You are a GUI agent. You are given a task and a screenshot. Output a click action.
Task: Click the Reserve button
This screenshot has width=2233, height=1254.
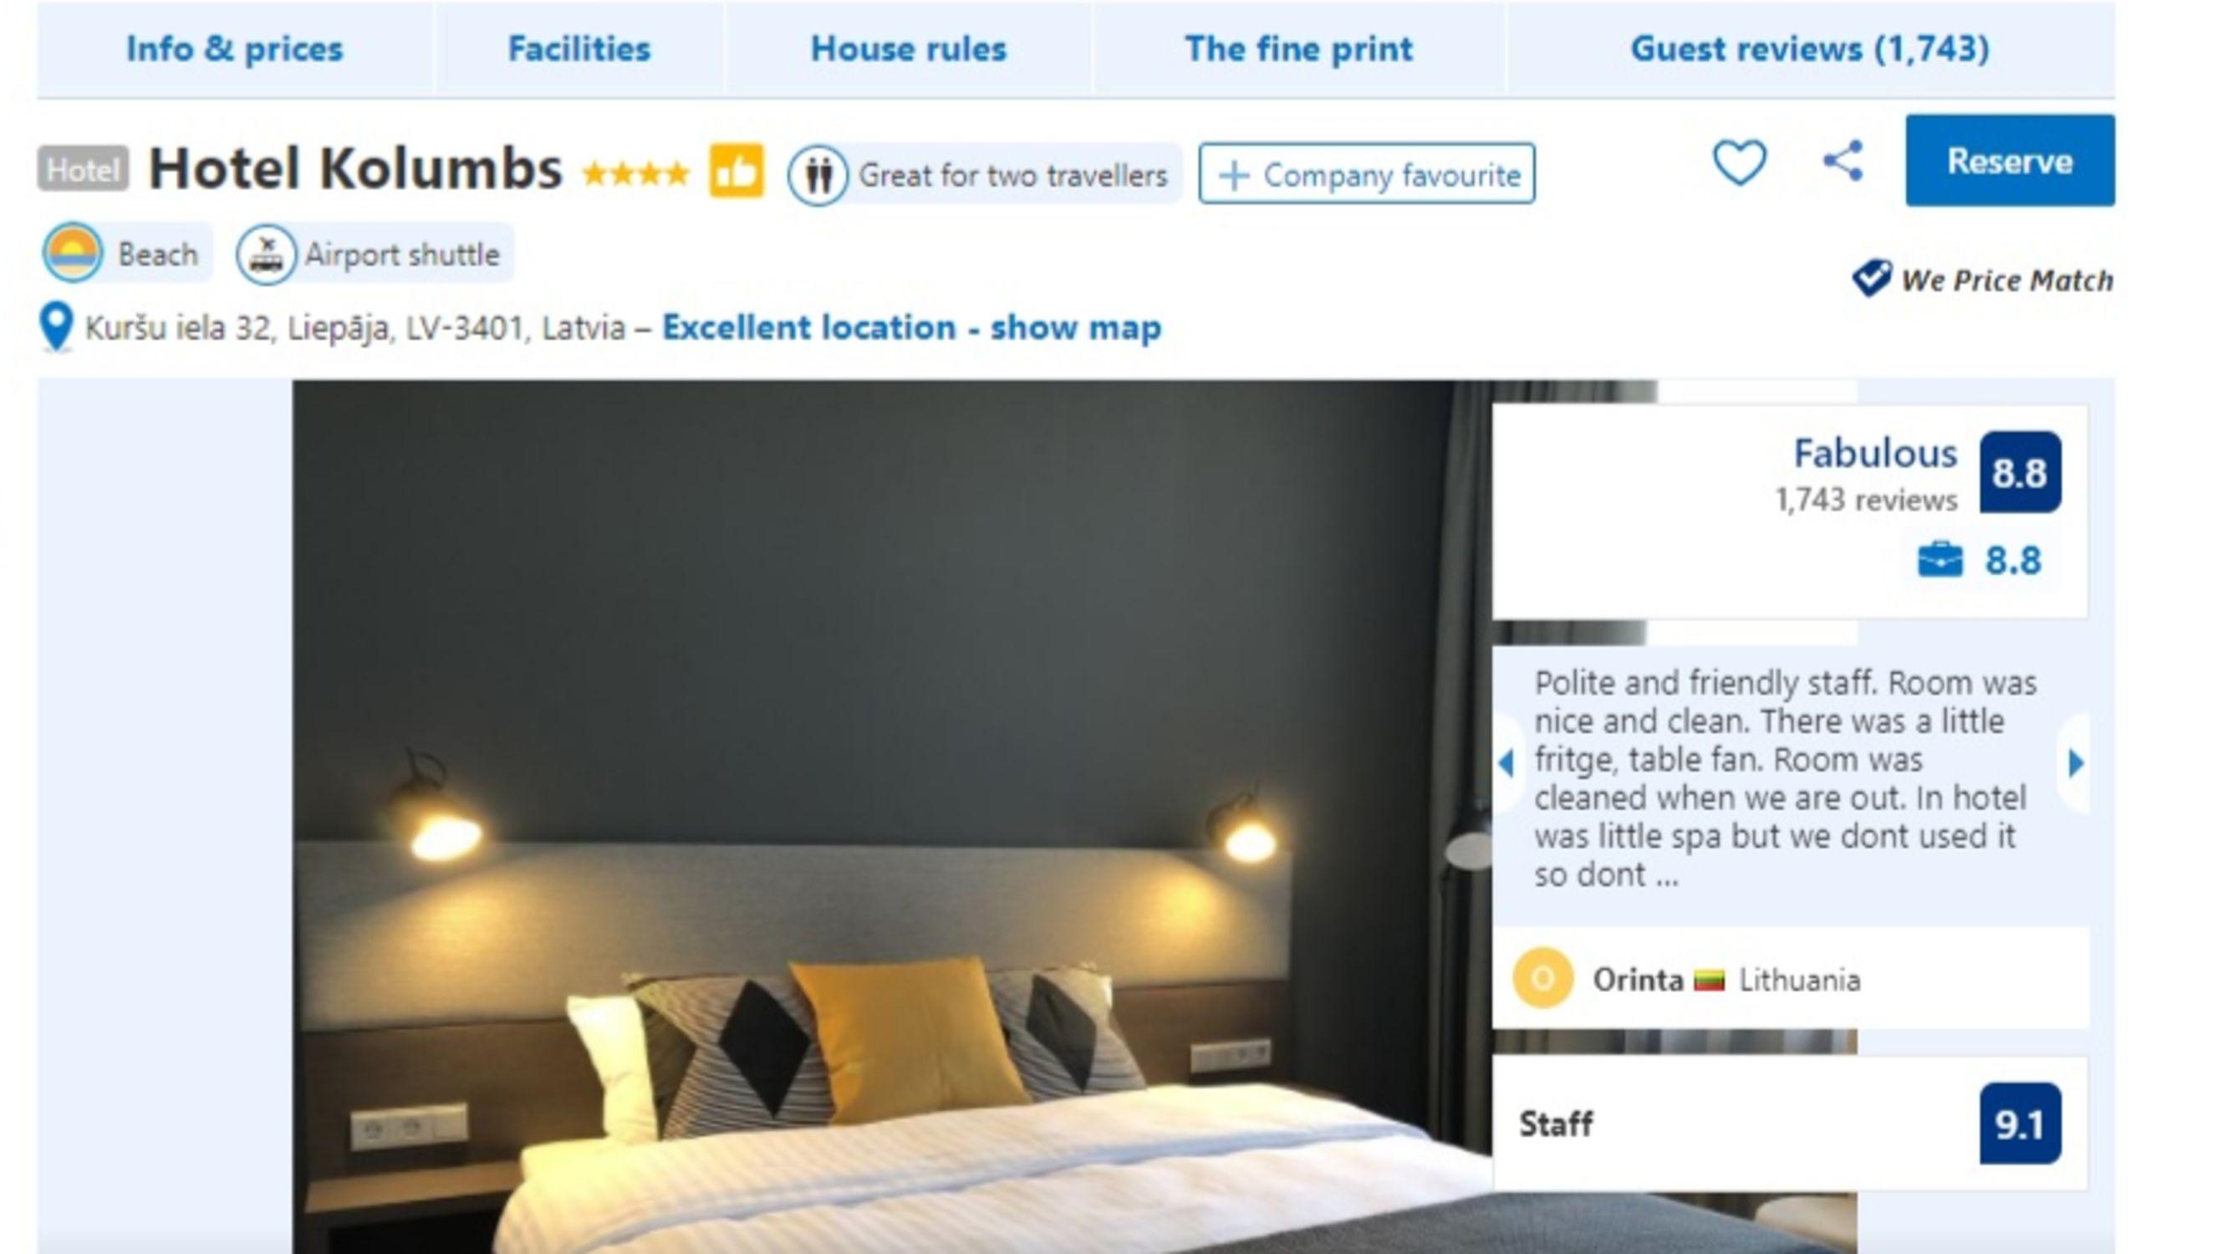point(2009,161)
